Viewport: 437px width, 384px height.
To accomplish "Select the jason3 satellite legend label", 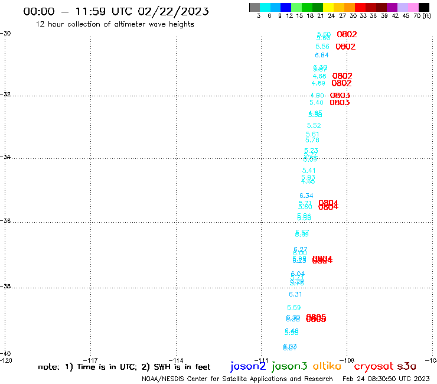I will pos(289,366).
